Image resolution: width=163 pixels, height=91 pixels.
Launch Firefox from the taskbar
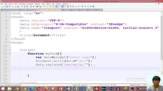[x=46, y=89]
